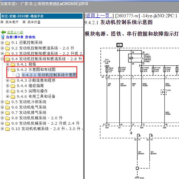Select 9.2 发动机控制和燃油系统 - 2.0 升
Screen dimensions: 179x179
(x=43, y=48)
